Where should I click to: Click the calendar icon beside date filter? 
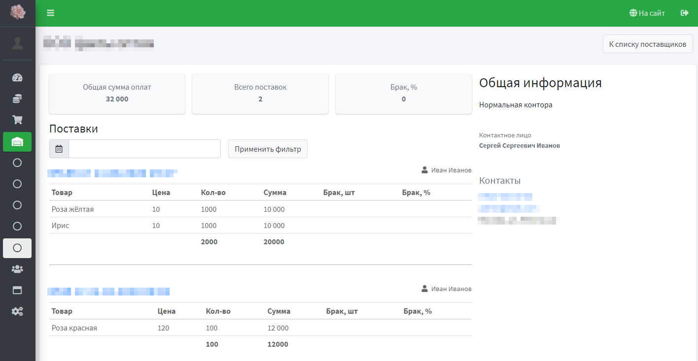(59, 149)
